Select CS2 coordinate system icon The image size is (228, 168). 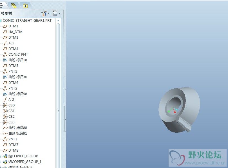click(5, 117)
